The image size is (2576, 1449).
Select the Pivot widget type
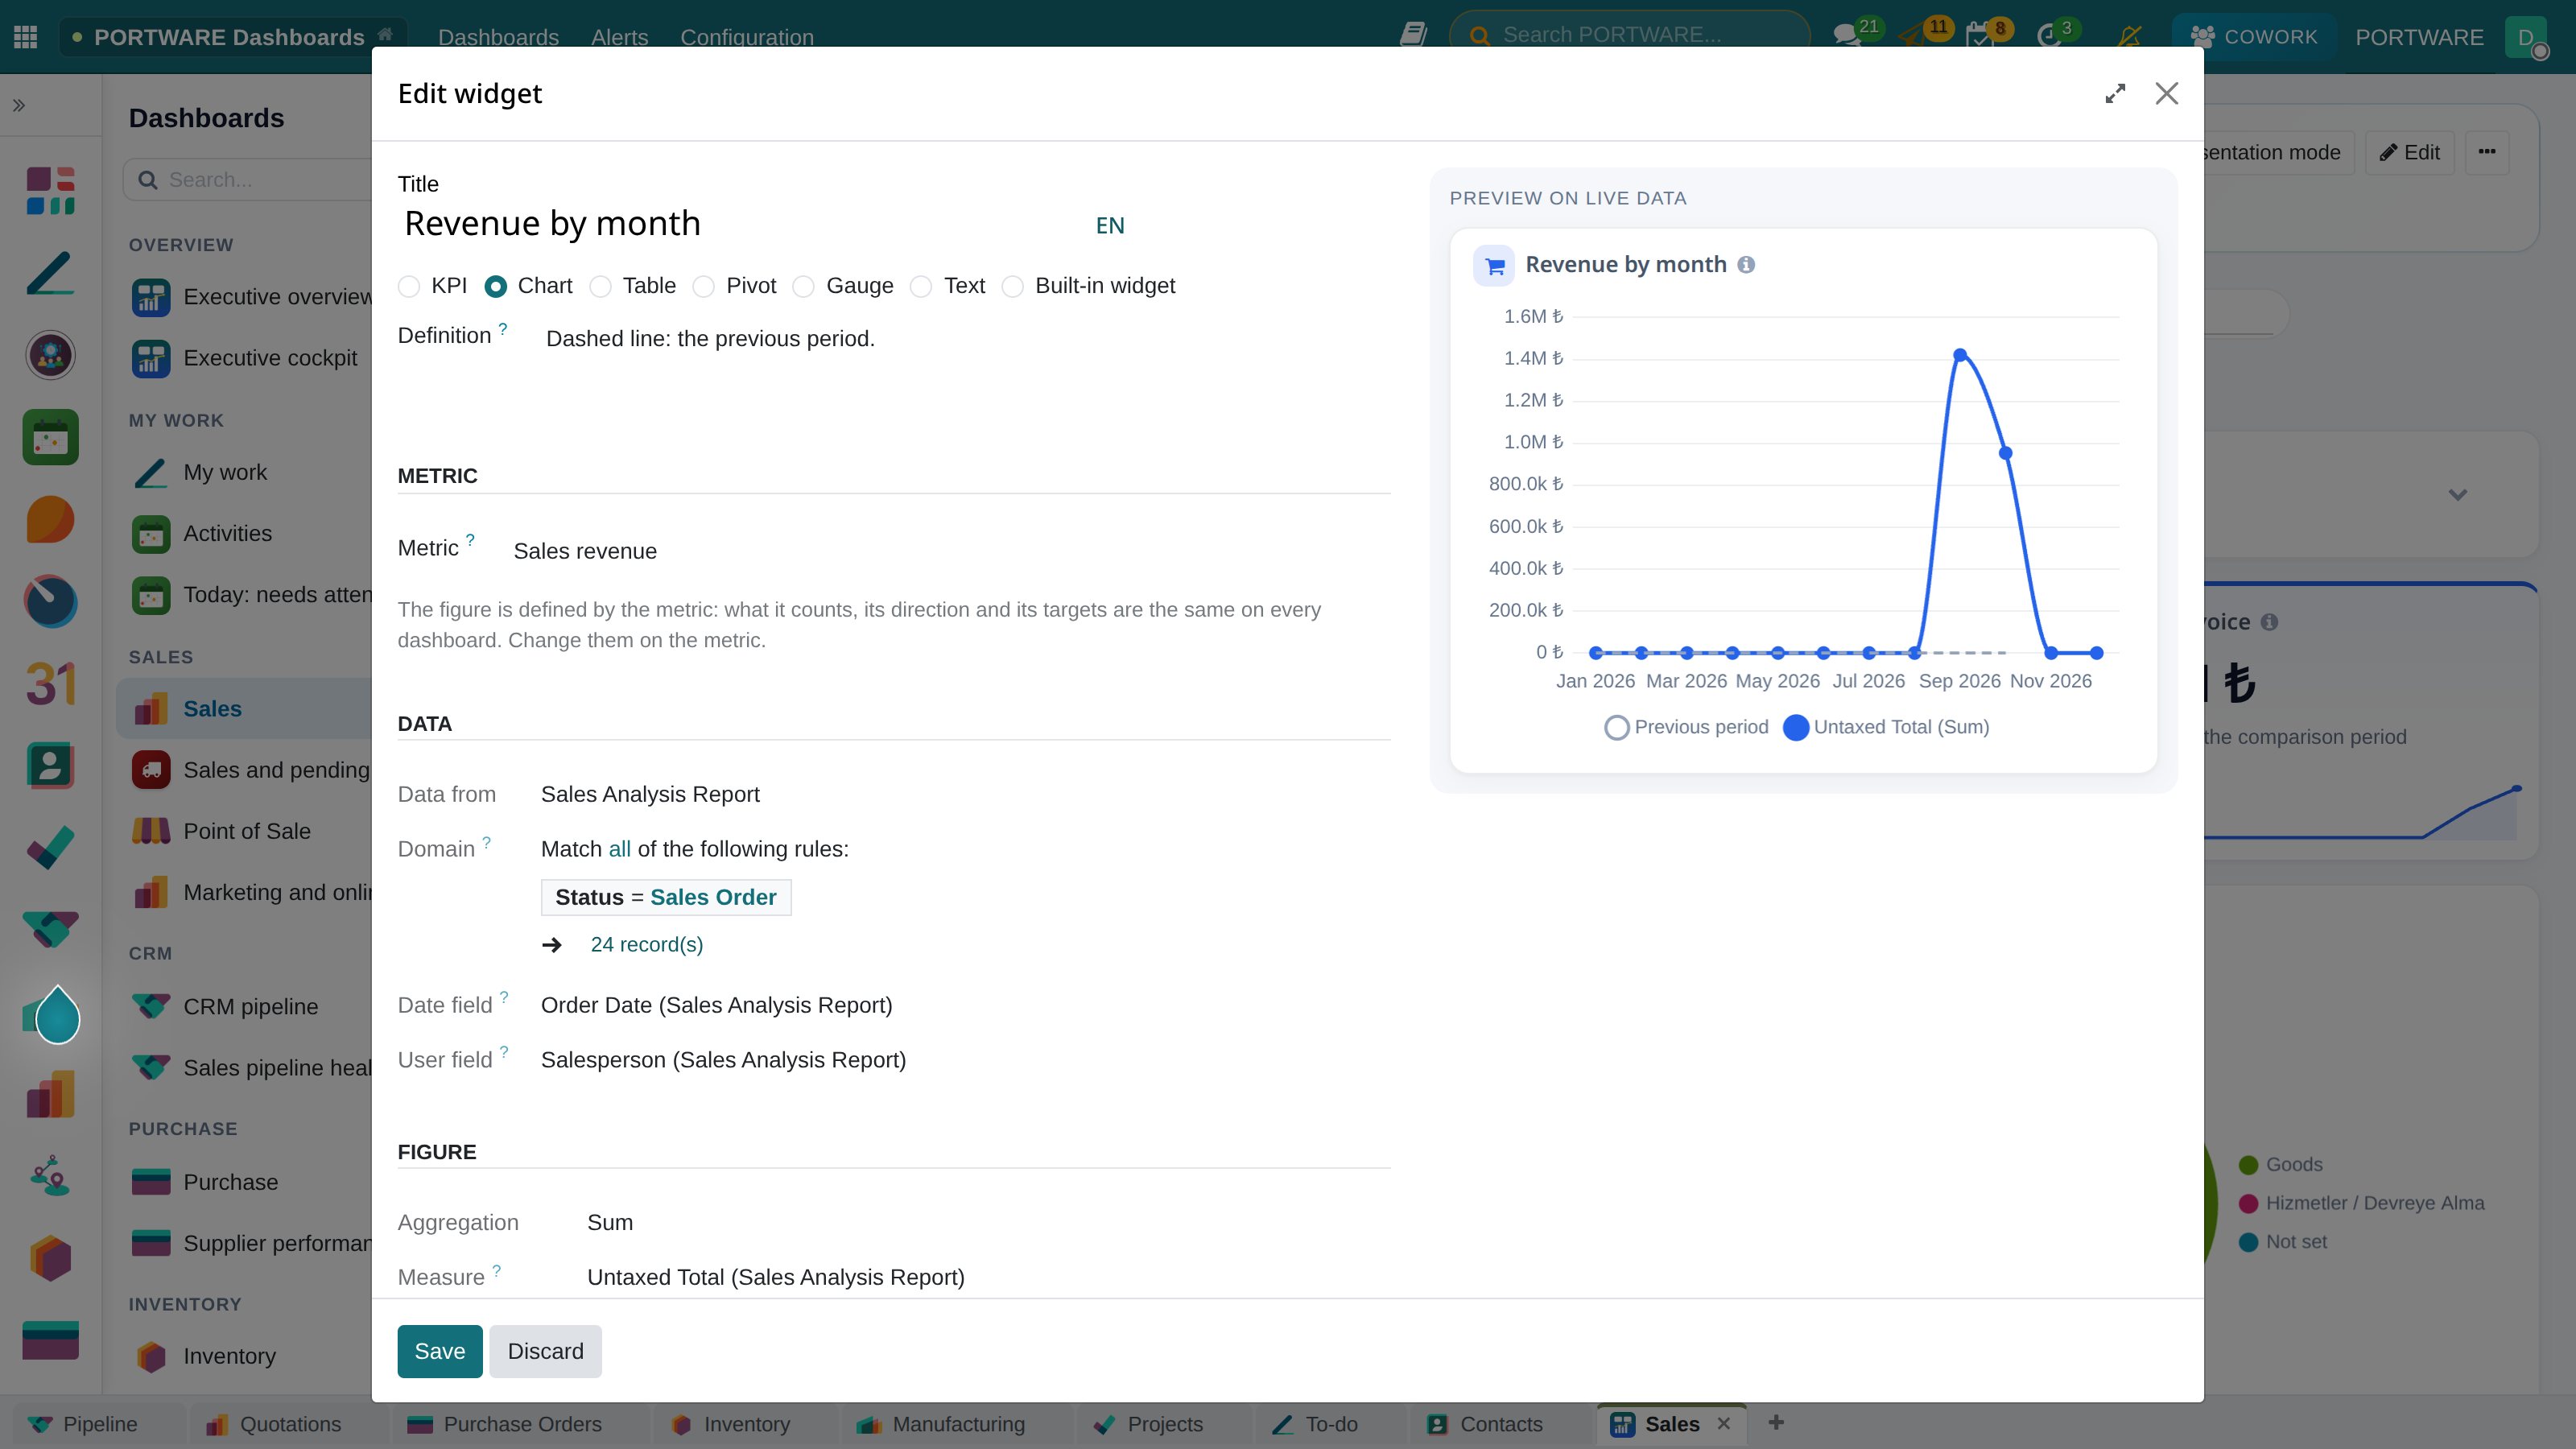coord(704,286)
